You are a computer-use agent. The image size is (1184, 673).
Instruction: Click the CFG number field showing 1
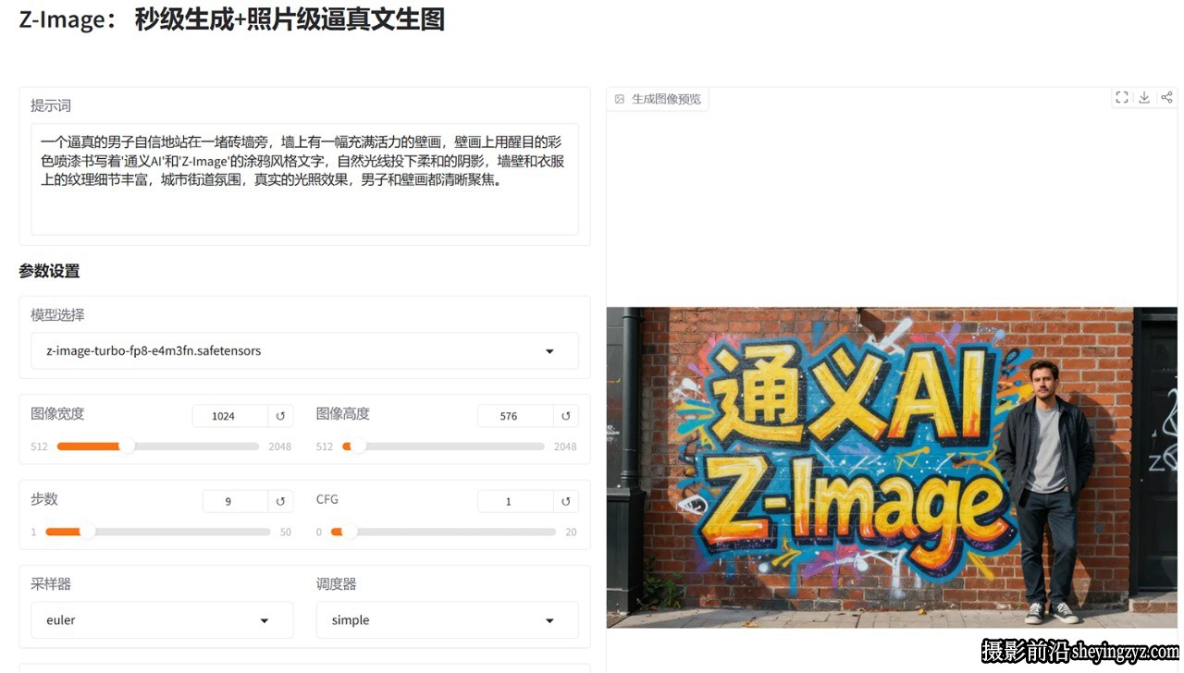pos(515,501)
